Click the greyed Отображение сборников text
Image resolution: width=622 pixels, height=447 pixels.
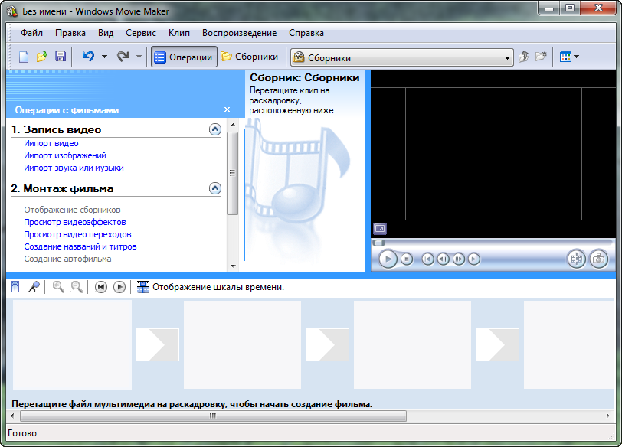(72, 210)
